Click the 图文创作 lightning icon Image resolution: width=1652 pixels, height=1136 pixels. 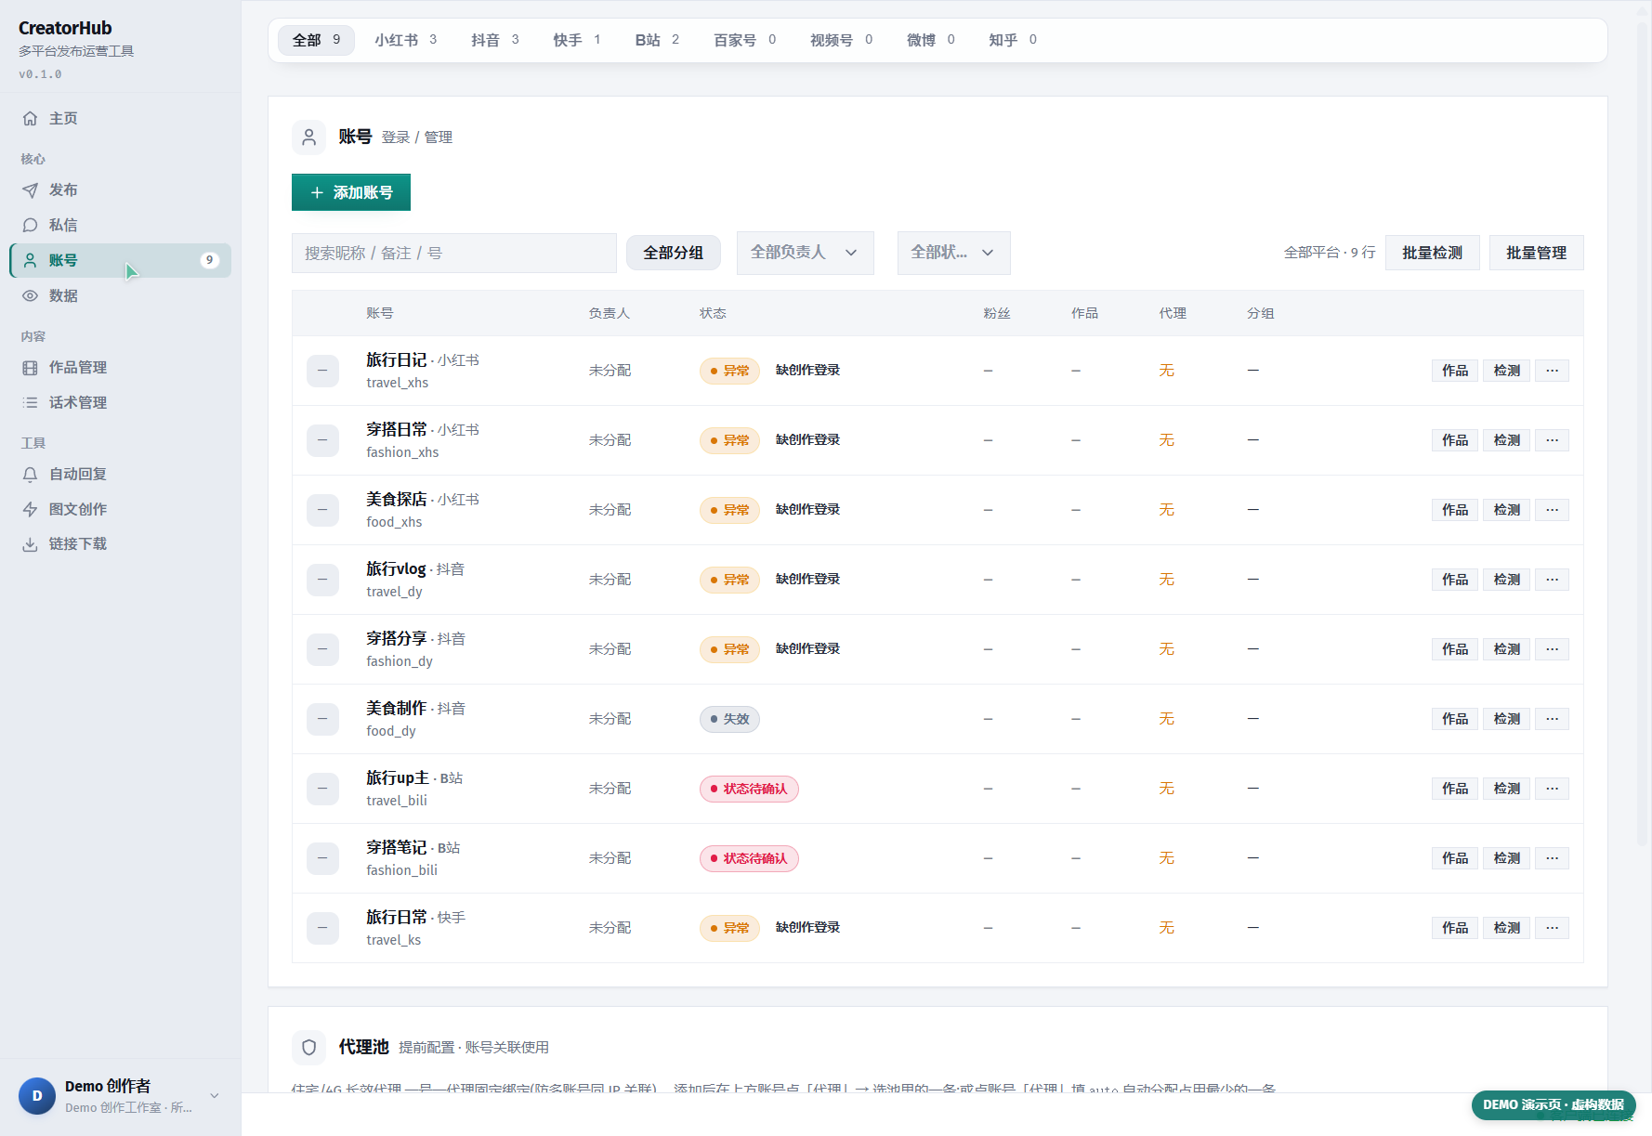30,510
